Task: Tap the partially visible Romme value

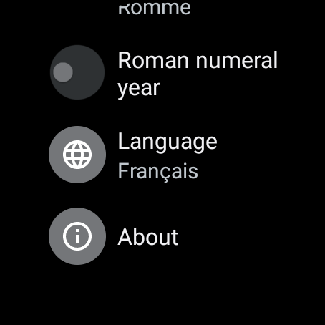Action: 155,8
